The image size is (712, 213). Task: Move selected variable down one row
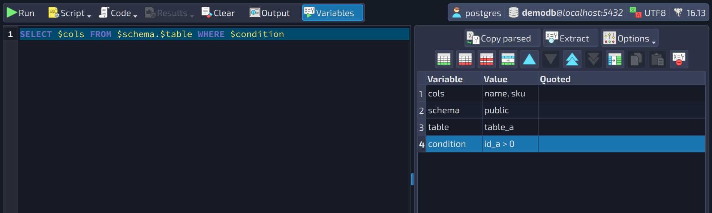tap(551, 59)
